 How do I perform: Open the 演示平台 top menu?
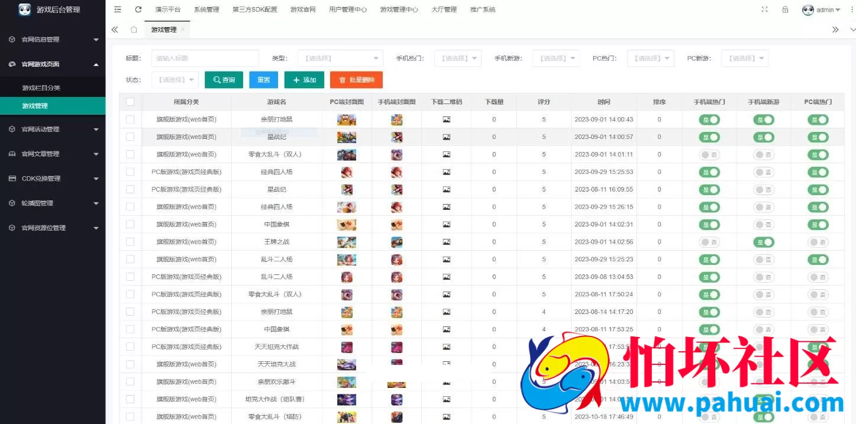tap(168, 9)
